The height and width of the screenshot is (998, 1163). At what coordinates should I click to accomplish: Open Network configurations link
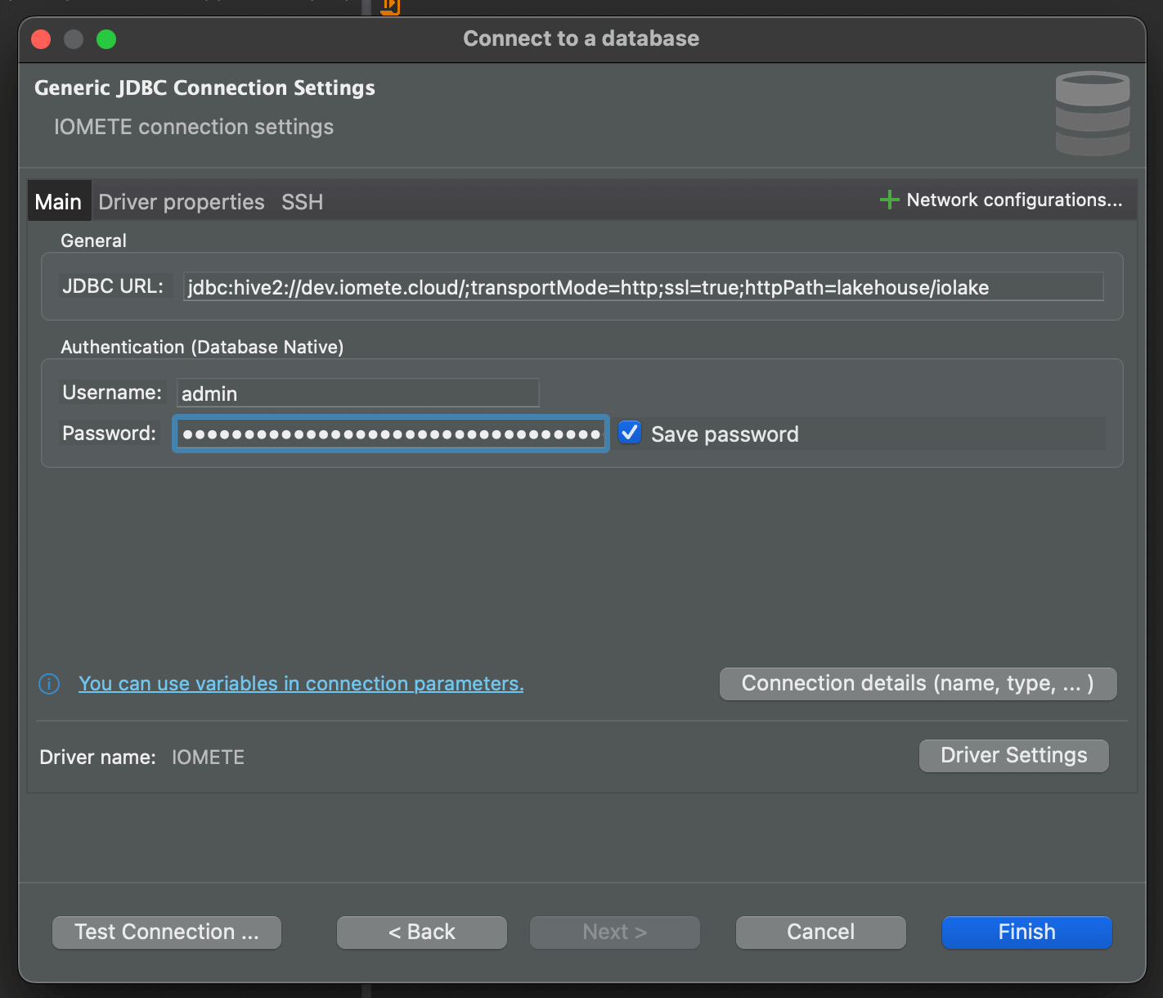[1014, 200]
